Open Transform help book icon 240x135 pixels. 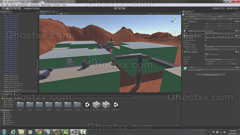pyautogui.click(x=236, y=22)
